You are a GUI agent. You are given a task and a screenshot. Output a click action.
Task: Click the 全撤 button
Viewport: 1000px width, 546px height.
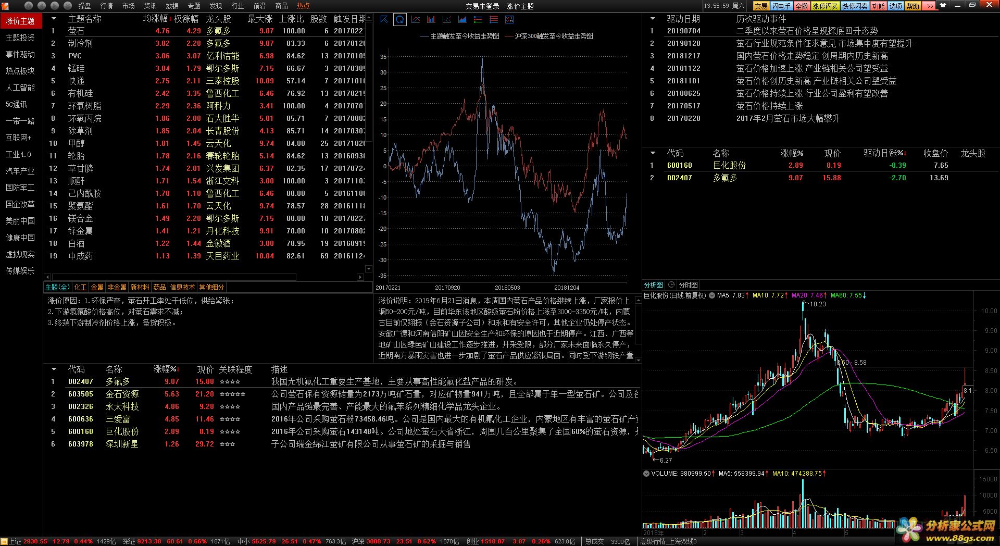(x=802, y=6)
